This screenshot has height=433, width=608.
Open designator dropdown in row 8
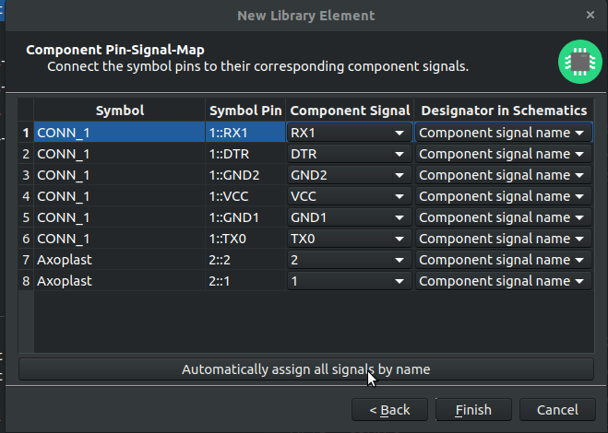click(x=504, y=281)
